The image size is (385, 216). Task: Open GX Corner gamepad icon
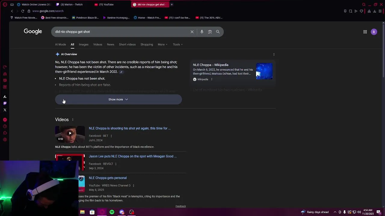tap(12, 4)
